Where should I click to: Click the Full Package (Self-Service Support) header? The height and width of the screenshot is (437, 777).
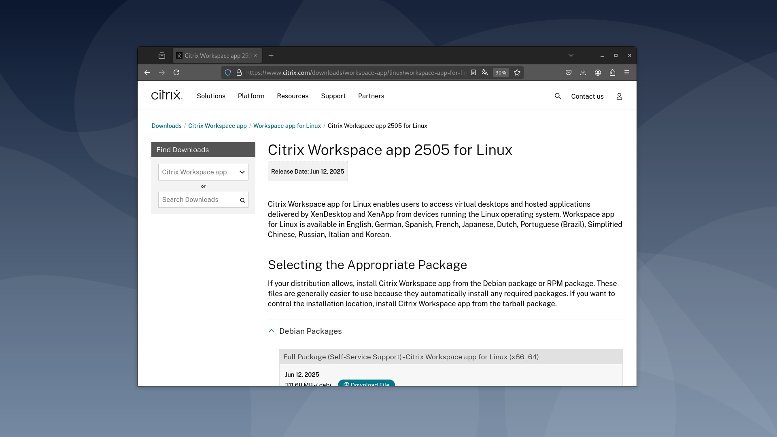pyautogui.click(x=451, y=357)
